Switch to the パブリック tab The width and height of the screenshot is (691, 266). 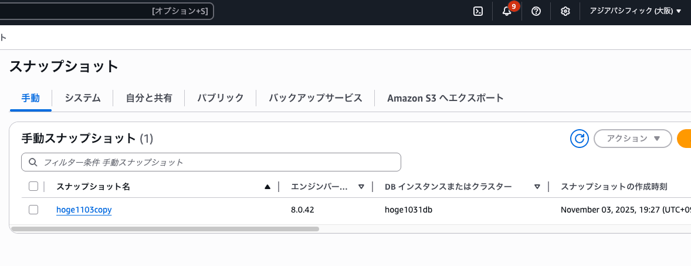(220, 98)
